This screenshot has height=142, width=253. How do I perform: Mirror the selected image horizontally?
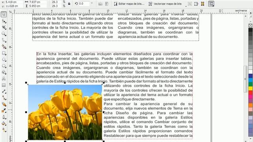[100, 4]
